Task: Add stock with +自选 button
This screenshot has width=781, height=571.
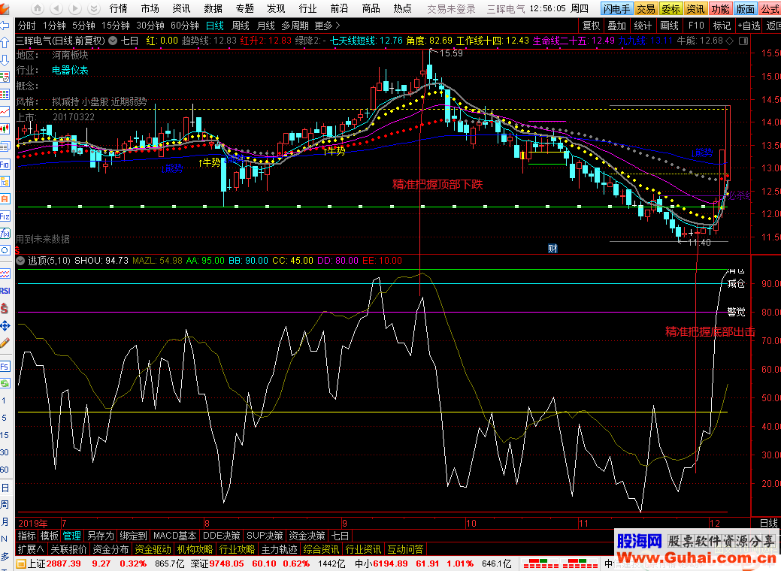Action: [749, 26]
